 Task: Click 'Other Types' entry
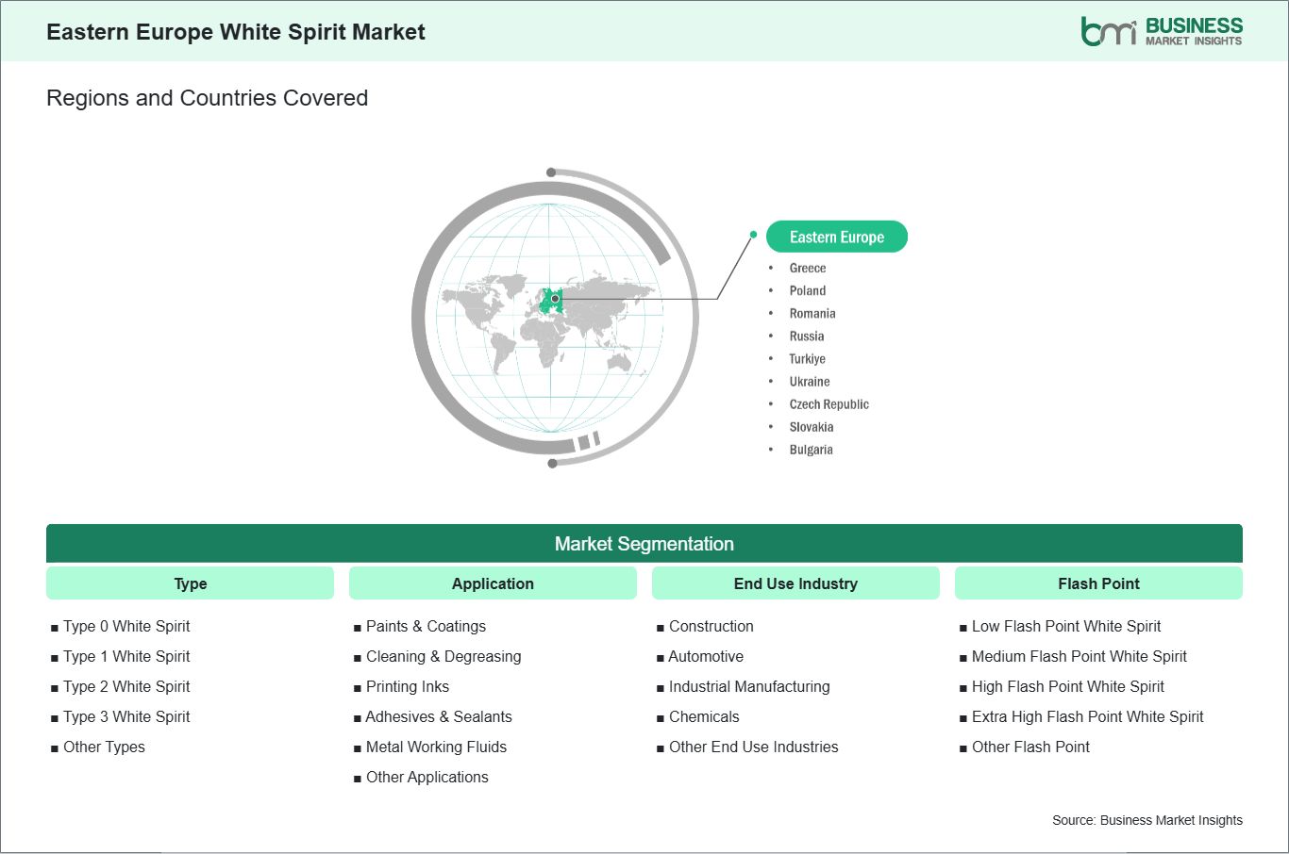(x=104, y=747)
